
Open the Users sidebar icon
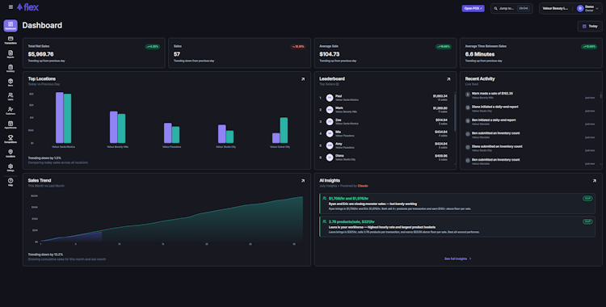[11, 96]
